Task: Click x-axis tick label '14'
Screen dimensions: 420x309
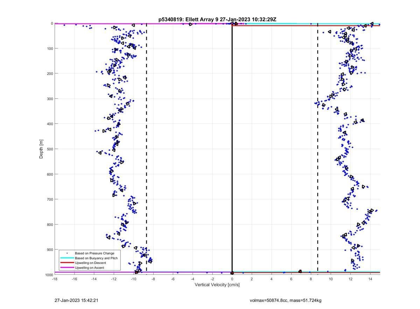Action: (370, 279)
